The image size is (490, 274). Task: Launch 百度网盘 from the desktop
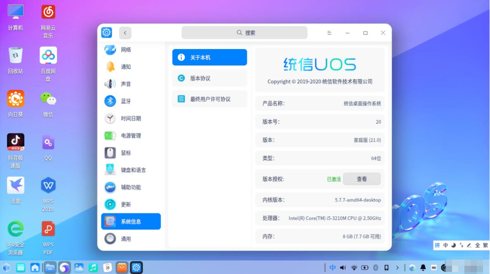pos(48,64)
